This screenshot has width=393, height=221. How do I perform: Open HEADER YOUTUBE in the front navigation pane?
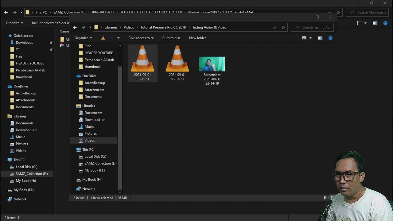click(x=99, y=53)
